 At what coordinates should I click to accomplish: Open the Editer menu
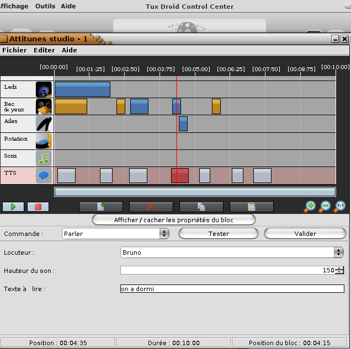44,50
